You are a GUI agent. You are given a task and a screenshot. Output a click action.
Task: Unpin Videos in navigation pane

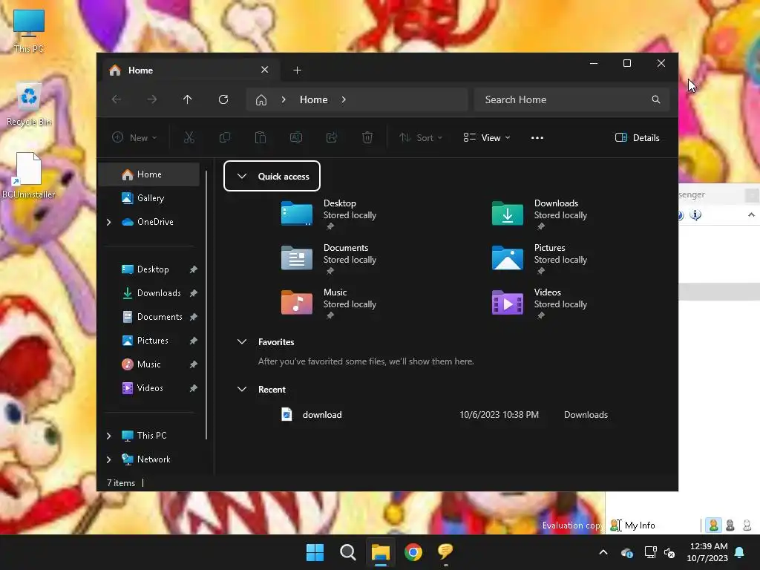[194, 388]
